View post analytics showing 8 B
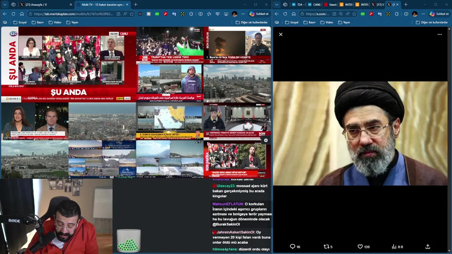The width and height of the screenshot is (452, 254). pyautogui.click(x=397, y=247)
